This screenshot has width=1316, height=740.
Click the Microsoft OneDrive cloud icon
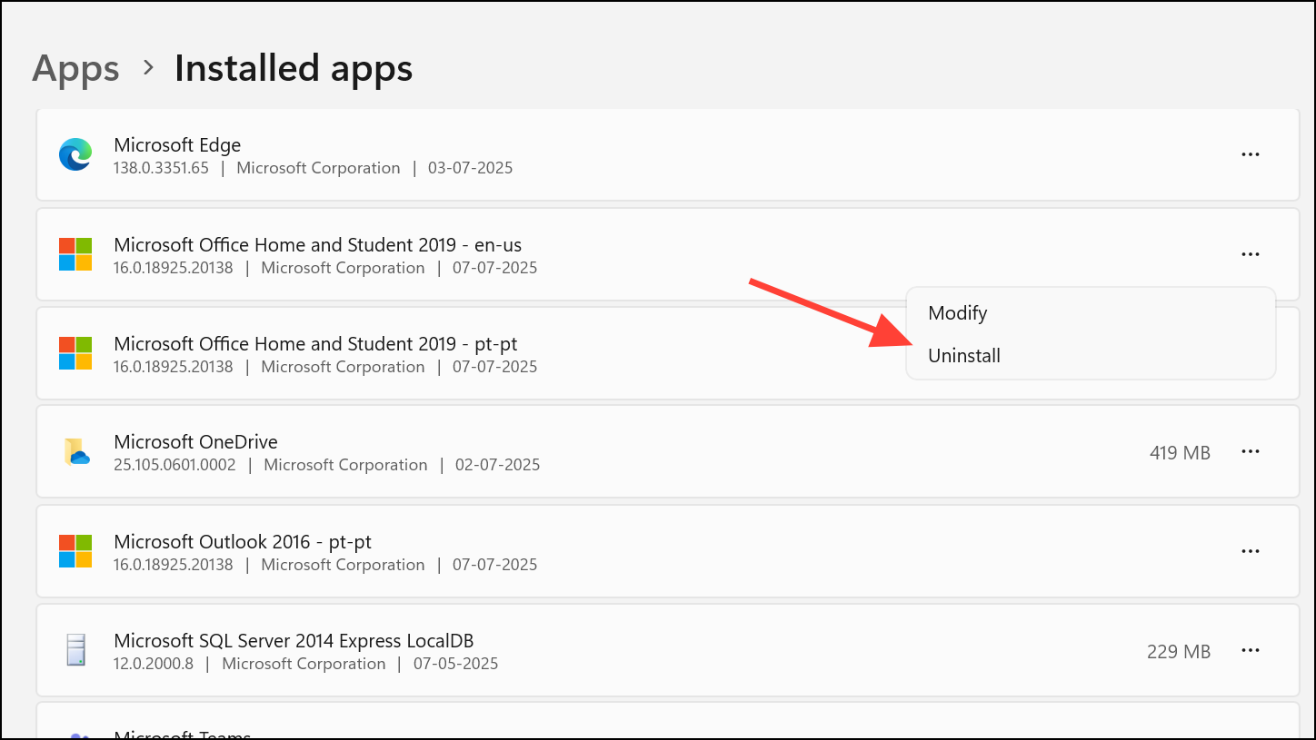point(76,451)
